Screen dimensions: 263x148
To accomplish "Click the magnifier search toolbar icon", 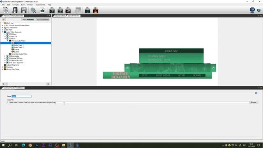I will [x=33, y=10].
